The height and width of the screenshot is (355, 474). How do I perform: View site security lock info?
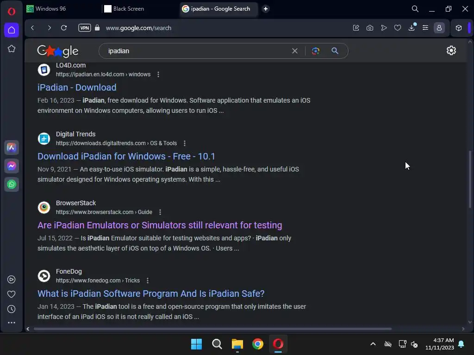point(97,28)
